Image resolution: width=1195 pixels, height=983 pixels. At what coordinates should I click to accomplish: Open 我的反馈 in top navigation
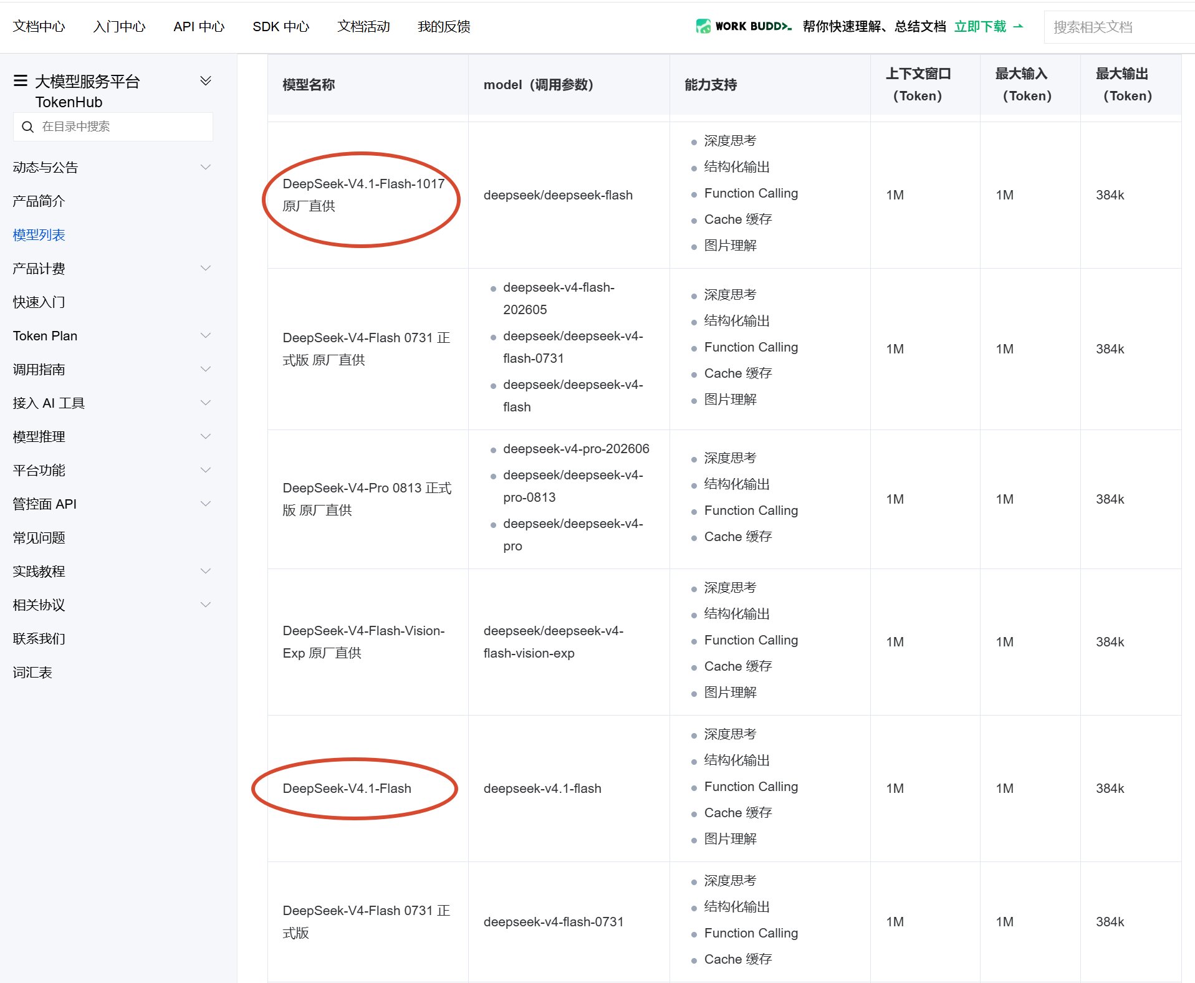(444, 26)
